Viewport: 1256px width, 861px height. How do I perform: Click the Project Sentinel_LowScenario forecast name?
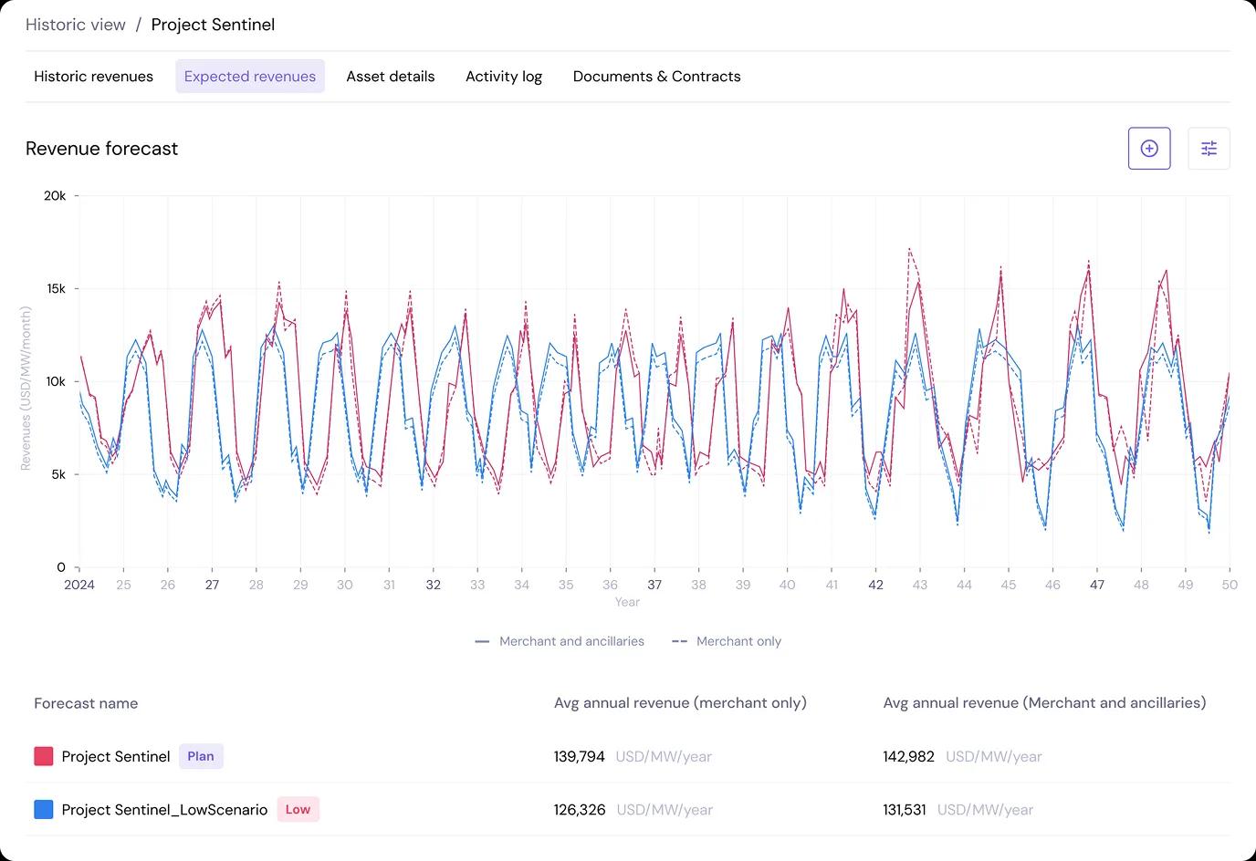click(164, 809)
